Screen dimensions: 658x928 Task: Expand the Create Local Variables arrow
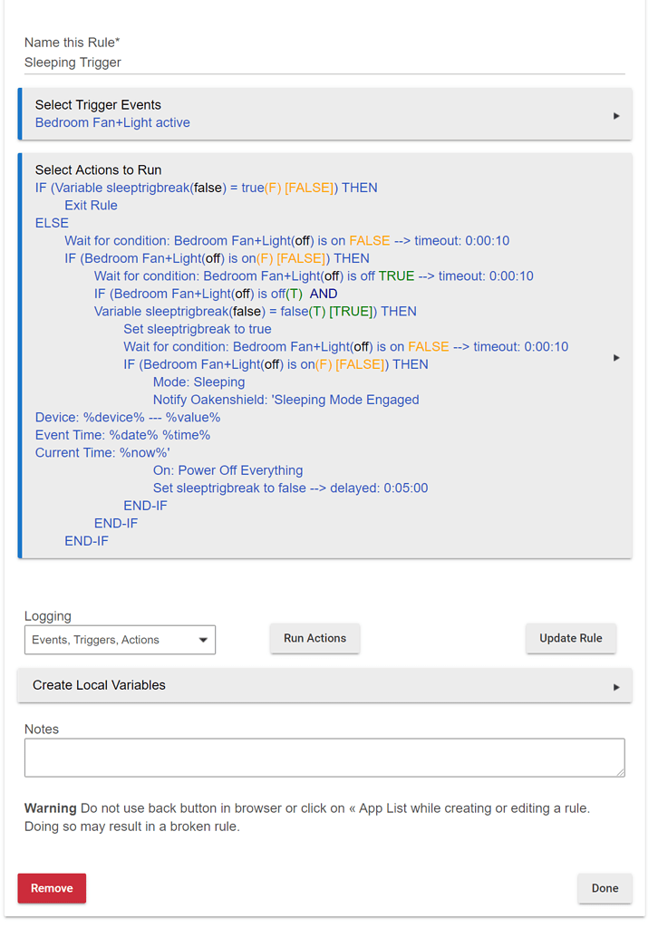[x=616, y=687]
